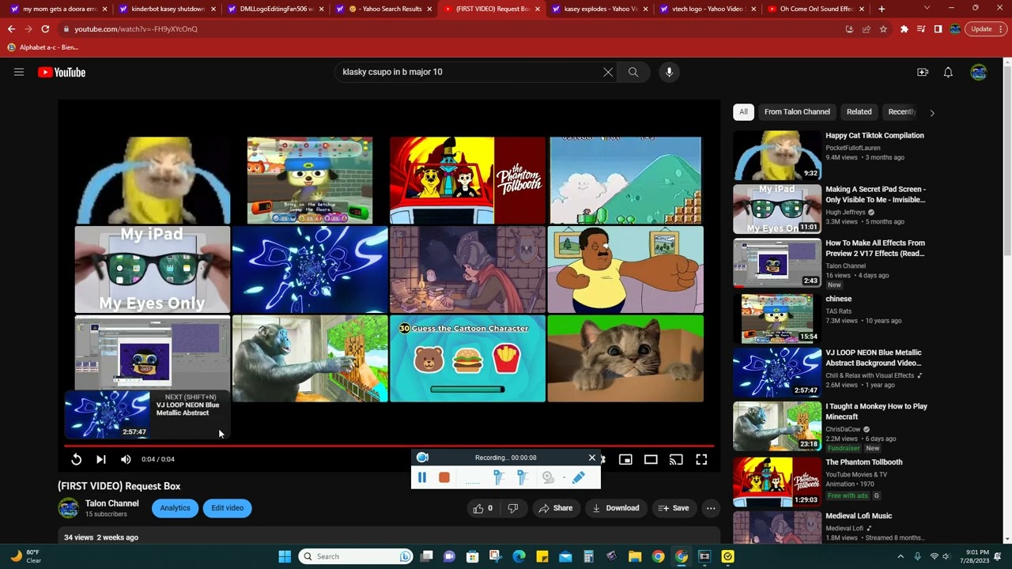Clear the search box with X
Image resolution: width=1012 pixels, height=569 pixels.
[x=608, y=72]
